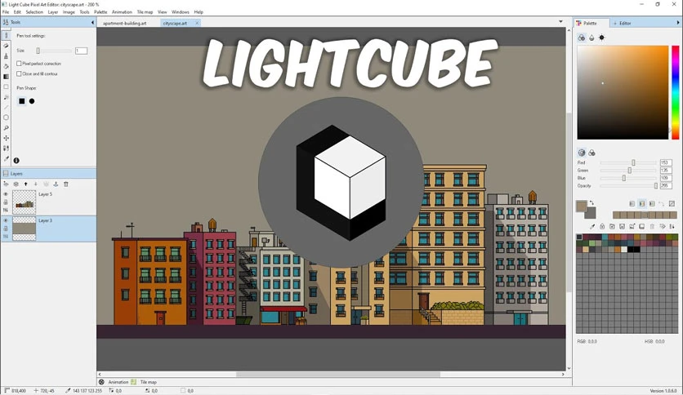This screenshot has width=683, height=395.
Task: Move layer up with the up arrow
Action: pos(25,184)
